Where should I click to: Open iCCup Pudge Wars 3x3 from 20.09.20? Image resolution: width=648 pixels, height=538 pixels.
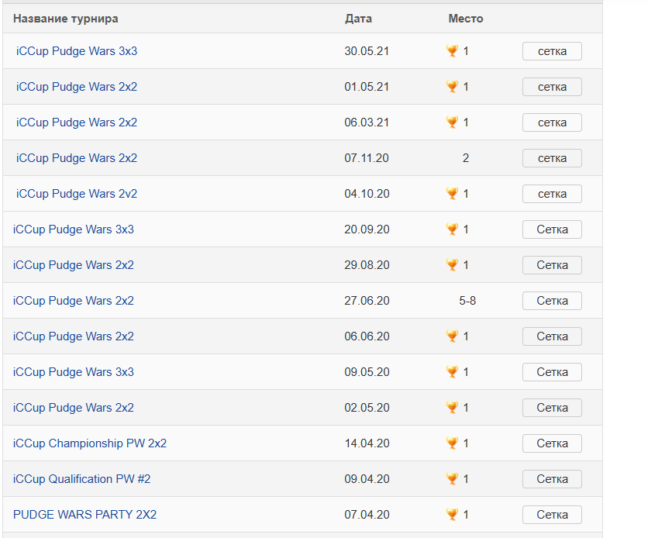(x=74, y=229)
